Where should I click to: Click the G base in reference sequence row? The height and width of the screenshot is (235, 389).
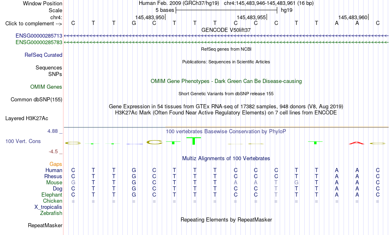pyautogui.click(x=134, y=23)
